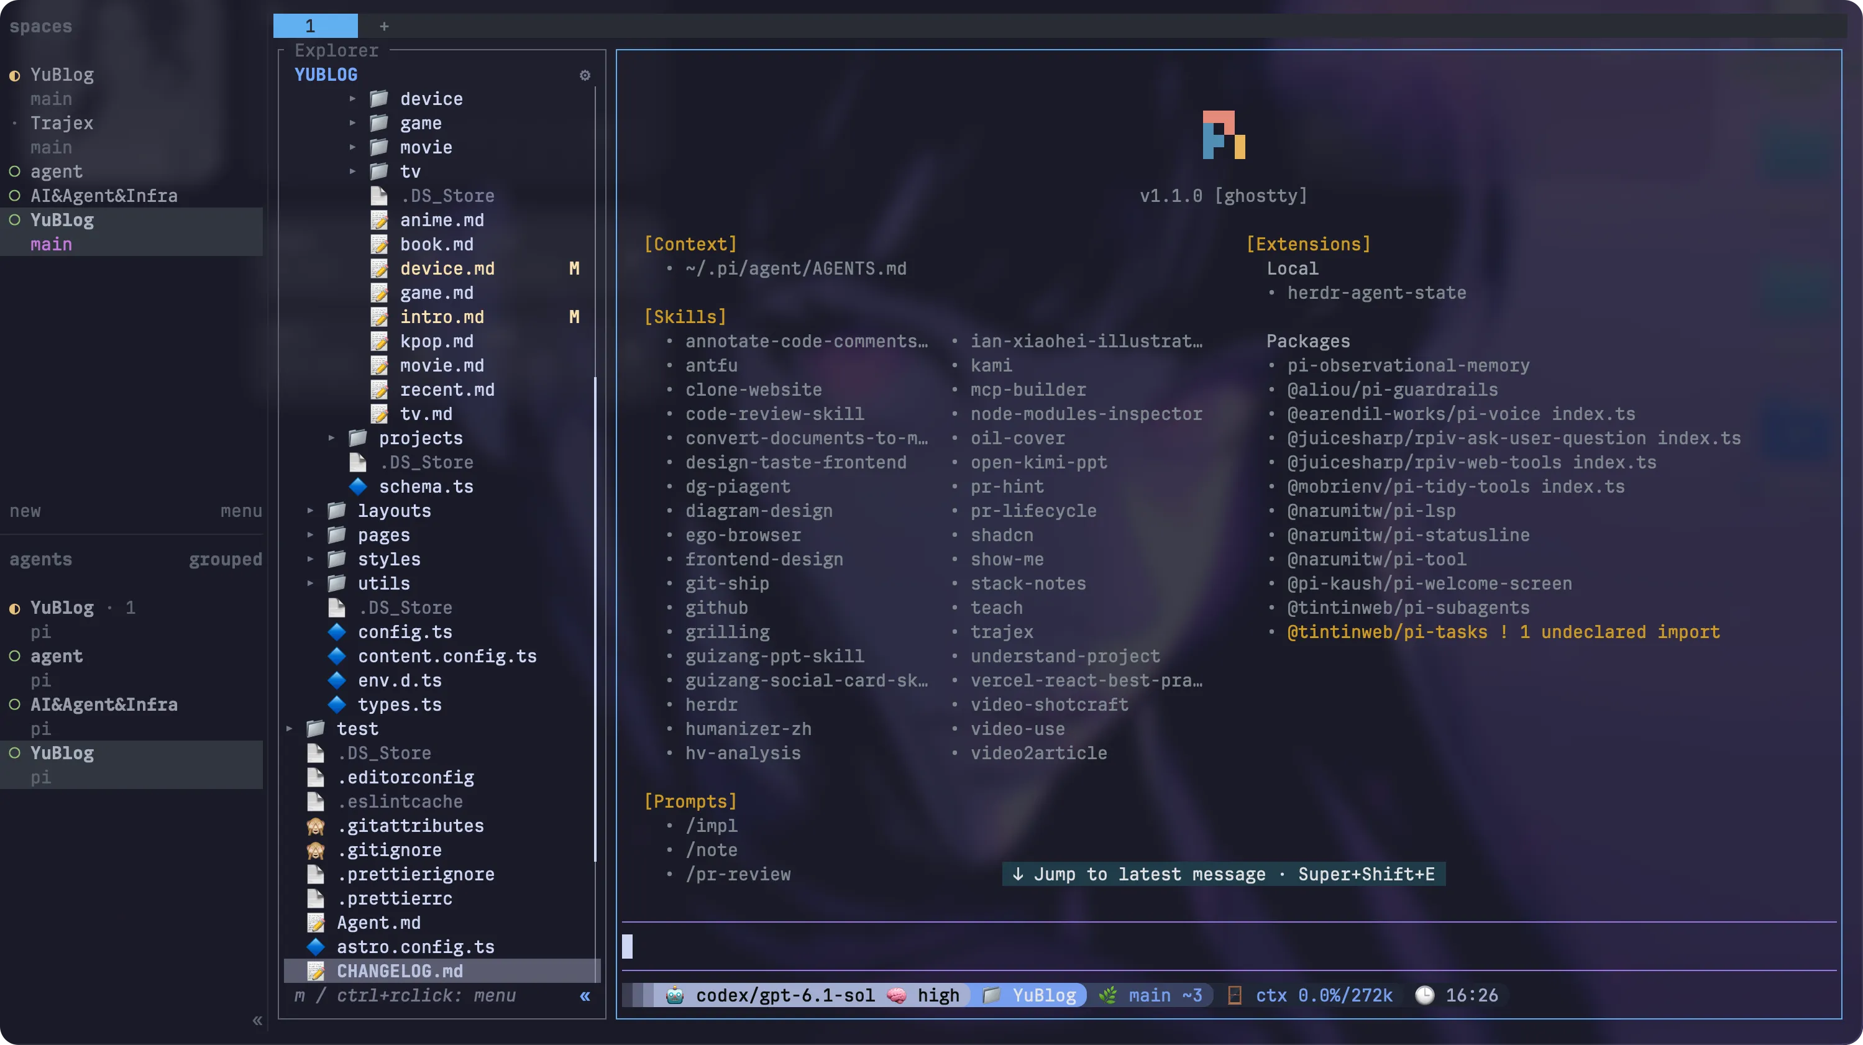Click the brain icon beside high
The height and width of the screenshot is (1045, 1863).
[896, 995]
